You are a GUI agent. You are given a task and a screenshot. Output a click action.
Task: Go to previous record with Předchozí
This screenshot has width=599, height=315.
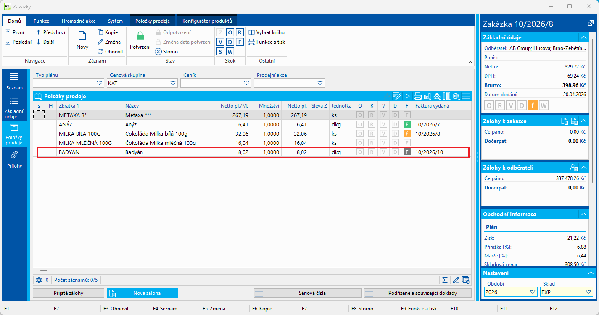click(50, 32)
